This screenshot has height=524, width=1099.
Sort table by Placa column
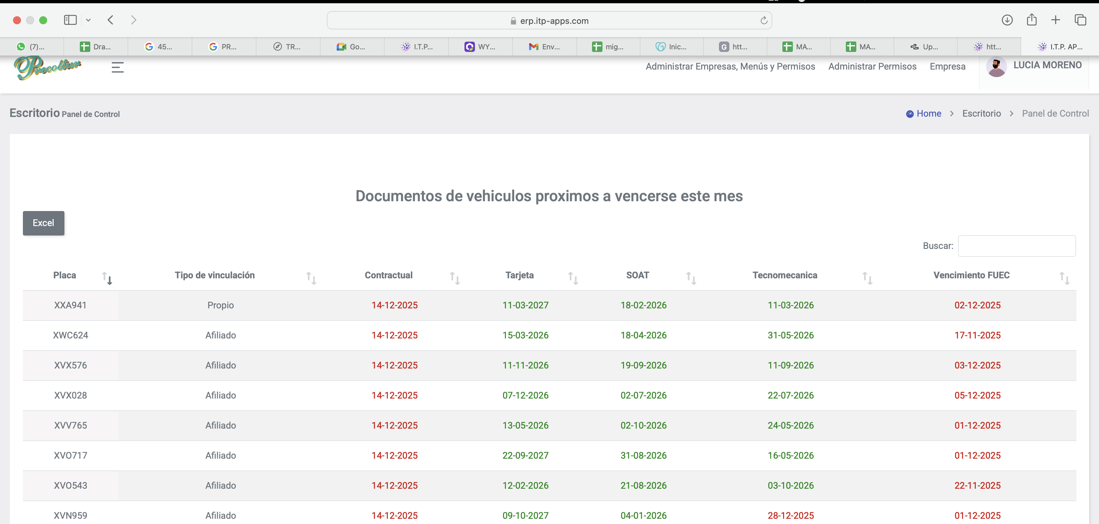pos(64,275)
